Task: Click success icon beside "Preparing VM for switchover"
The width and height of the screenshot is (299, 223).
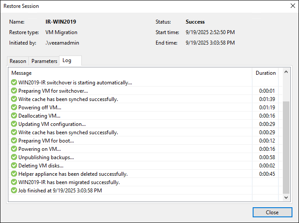Action: click(14, 91)
